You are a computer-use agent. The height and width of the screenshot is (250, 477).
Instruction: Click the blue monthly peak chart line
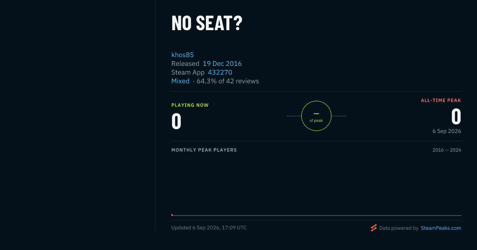317,215
